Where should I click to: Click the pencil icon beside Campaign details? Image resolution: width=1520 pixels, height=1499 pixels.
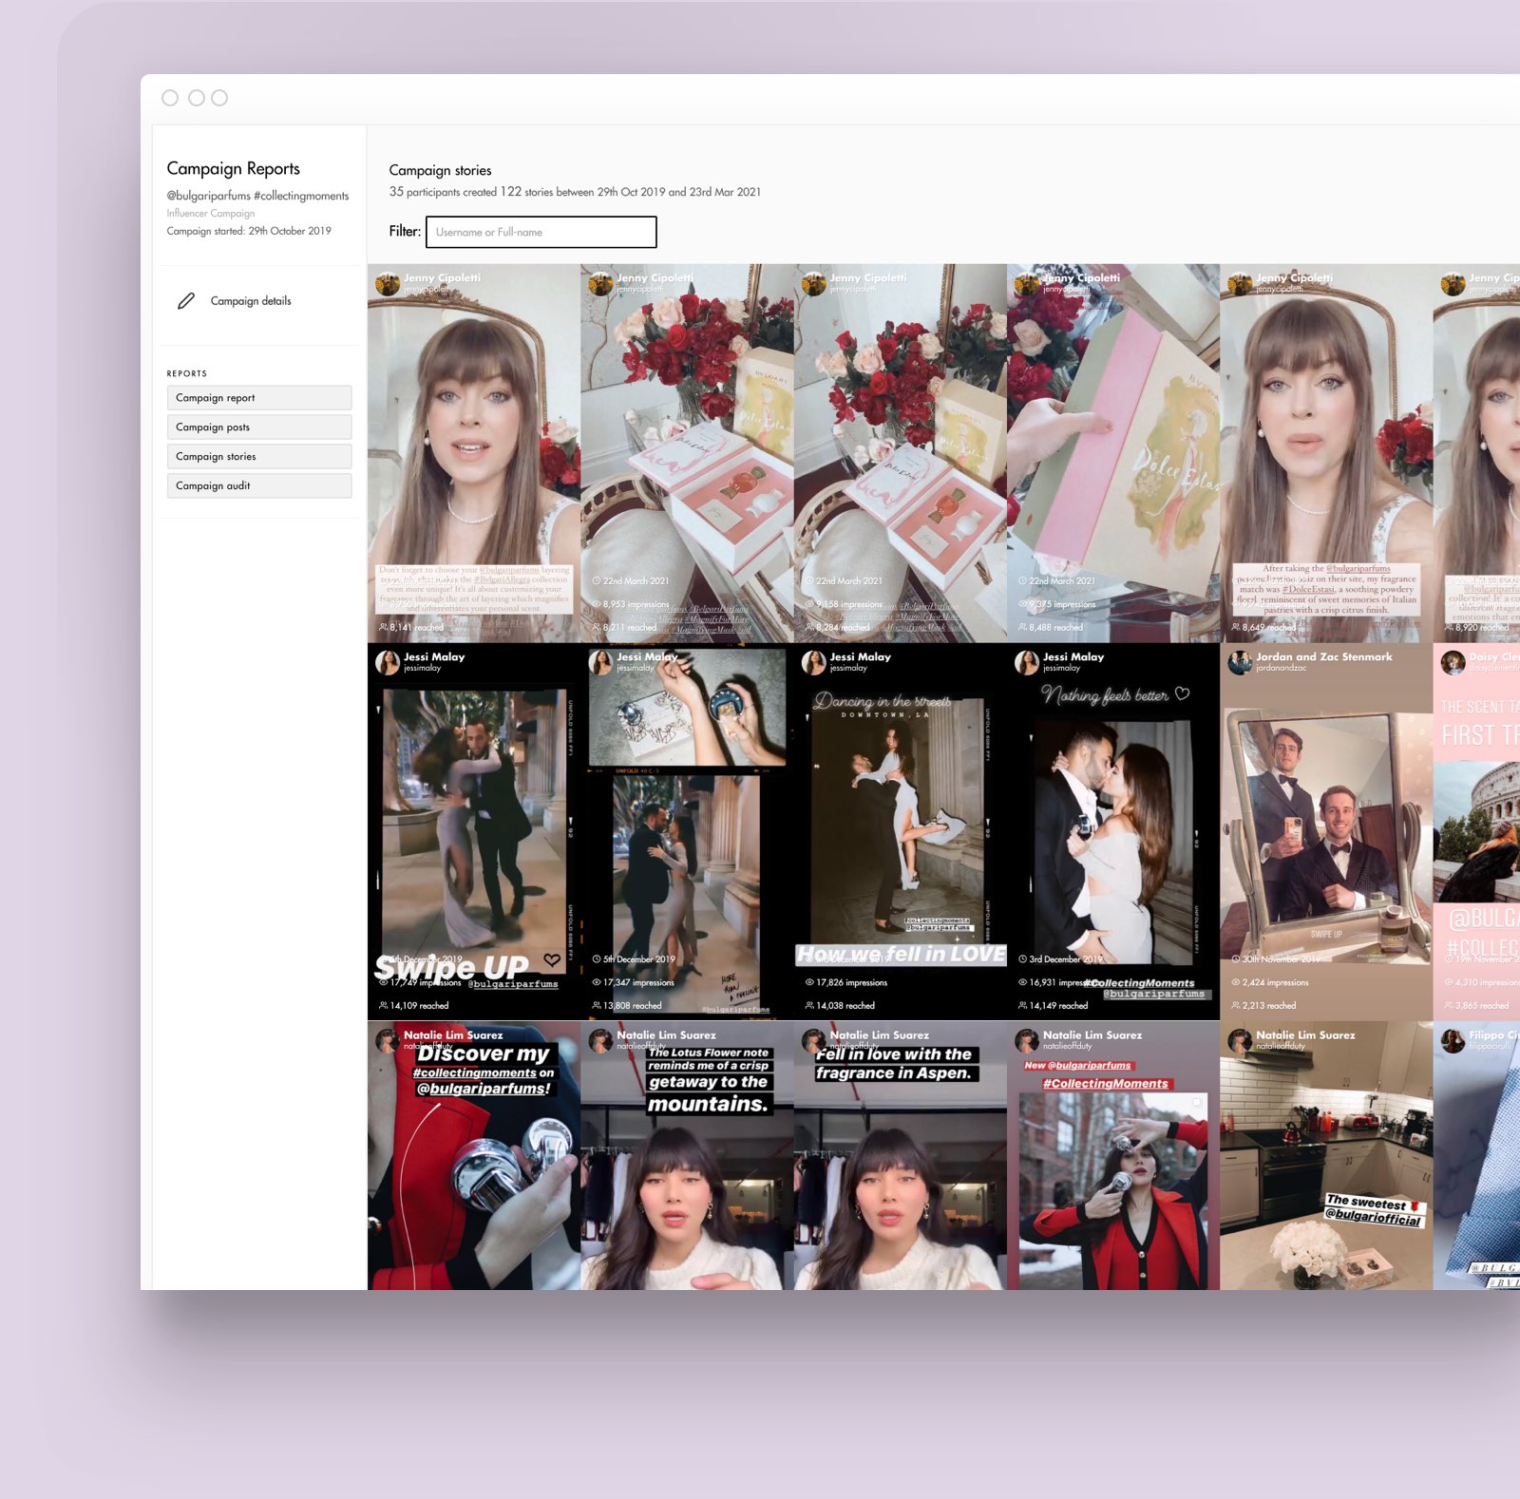coord(186,301)
